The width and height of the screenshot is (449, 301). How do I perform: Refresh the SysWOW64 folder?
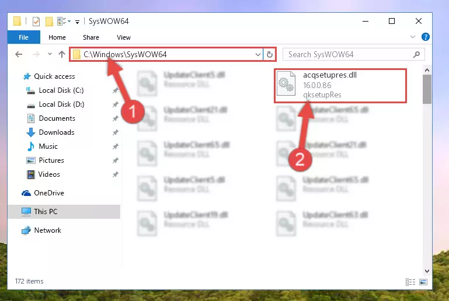point(269,54)
